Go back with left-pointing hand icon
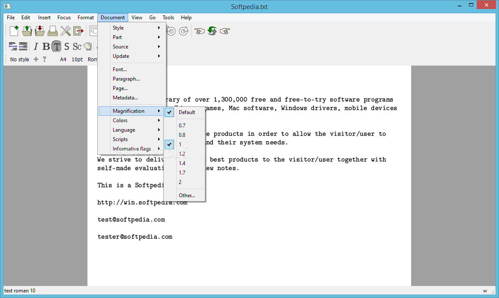499x298 pixels. [x=199, y=31]
